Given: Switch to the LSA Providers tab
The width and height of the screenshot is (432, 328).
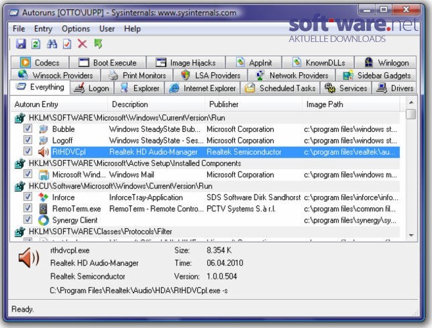Looking at the screenshot, I should (x=210, y=75).
